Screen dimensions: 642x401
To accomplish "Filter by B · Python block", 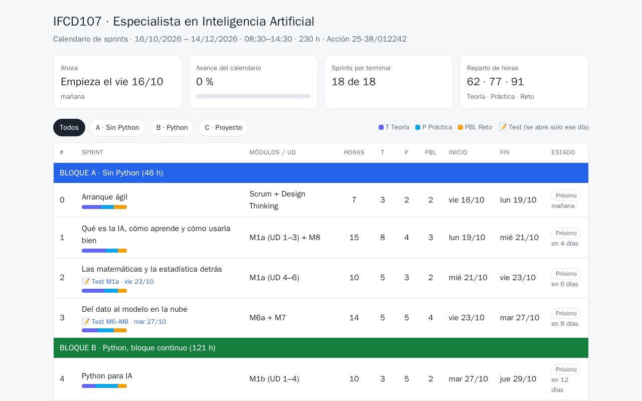I will click(x=172, y=127).
